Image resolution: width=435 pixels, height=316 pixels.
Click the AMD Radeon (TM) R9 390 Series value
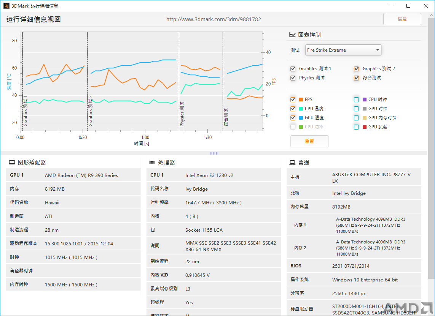[81, 175]
